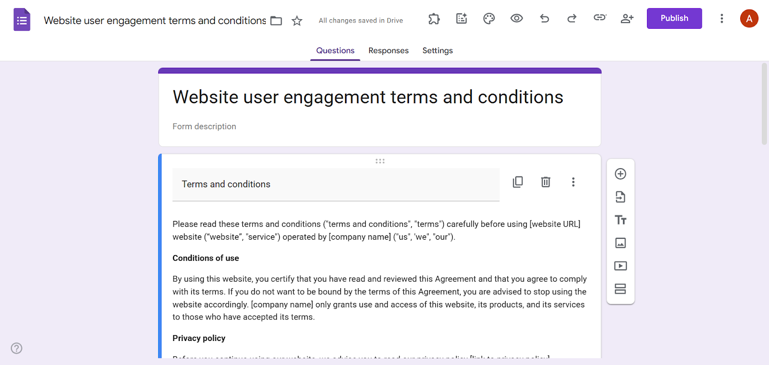The width and height of the screenshot is (769, 365).
Task: Open the Customize theme palette
Action: point(488,18)
